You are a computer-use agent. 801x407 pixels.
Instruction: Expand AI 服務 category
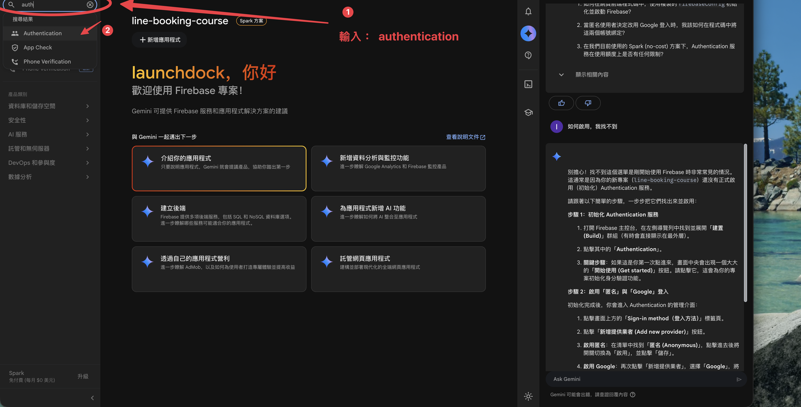(49, 135)
